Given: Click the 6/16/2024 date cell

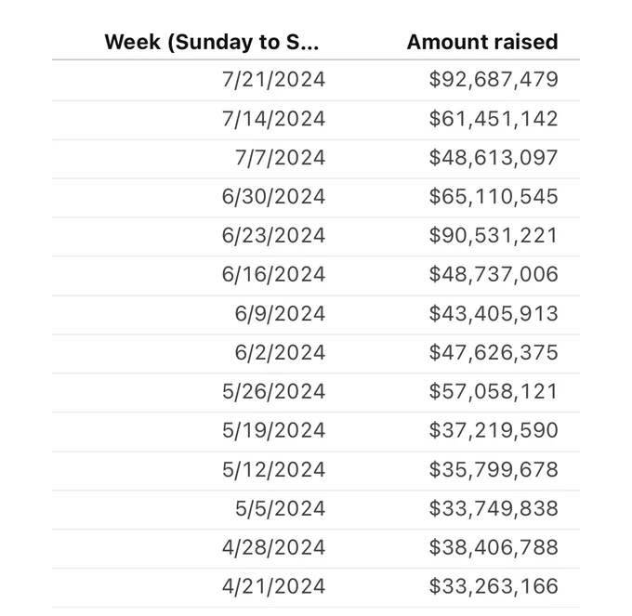Looking at the screenshot, I should tap(273, 274).
